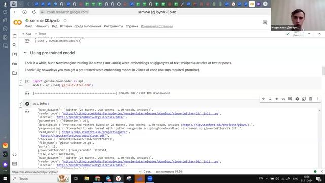Image resolution: width=325 pixels, height=183 pixels.
Task: Open the glove-twitter-25 __init__.py reader_code link
Action: 141,113
